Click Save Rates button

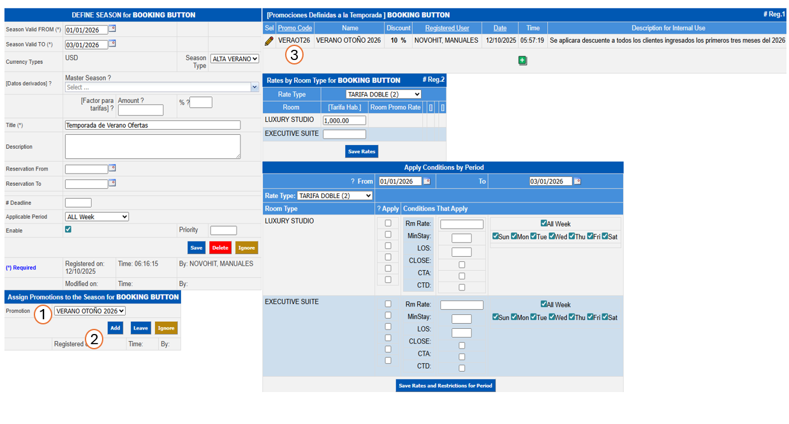point(362,151)
